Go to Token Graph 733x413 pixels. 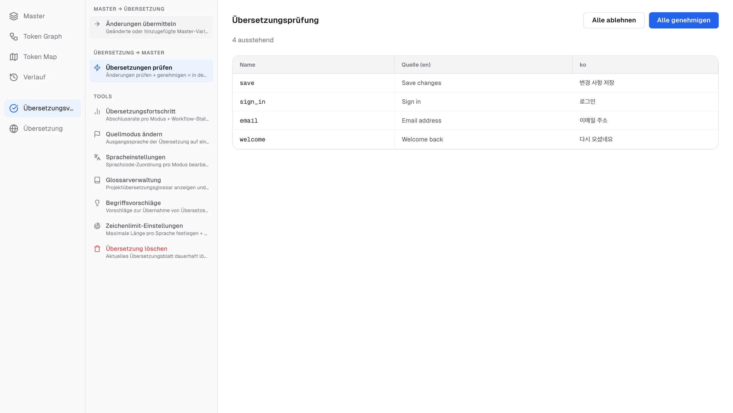coord(43,36)
